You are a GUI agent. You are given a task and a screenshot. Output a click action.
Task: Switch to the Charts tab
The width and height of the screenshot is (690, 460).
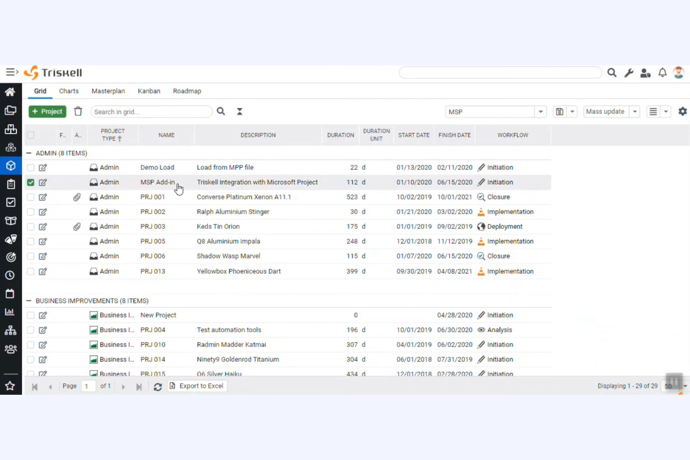69,91
